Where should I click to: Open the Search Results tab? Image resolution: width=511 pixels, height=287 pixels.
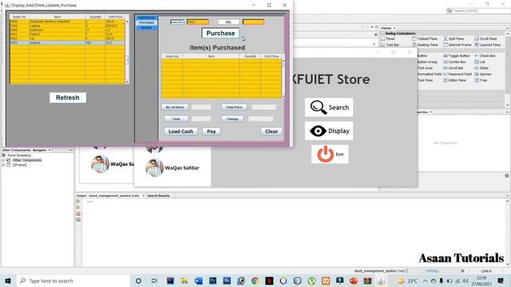point(158,196)
